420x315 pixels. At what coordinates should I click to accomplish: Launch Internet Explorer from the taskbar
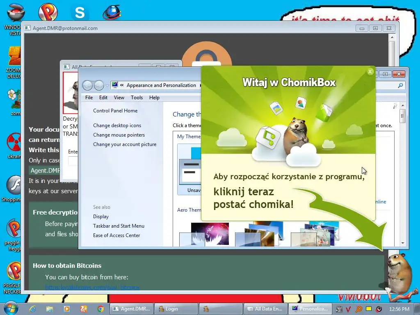(32, 309)
